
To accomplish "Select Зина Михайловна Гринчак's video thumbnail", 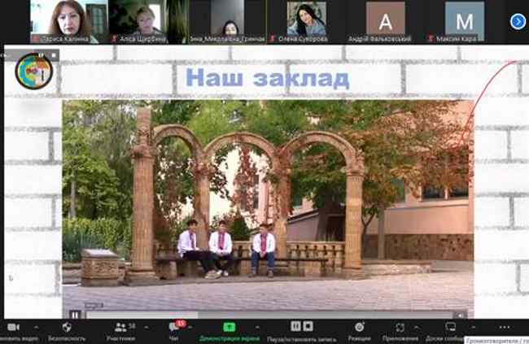I will tap(227, 21).
